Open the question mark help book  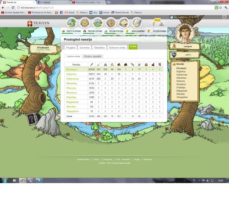pyautogui.click(x=32, y=119)
